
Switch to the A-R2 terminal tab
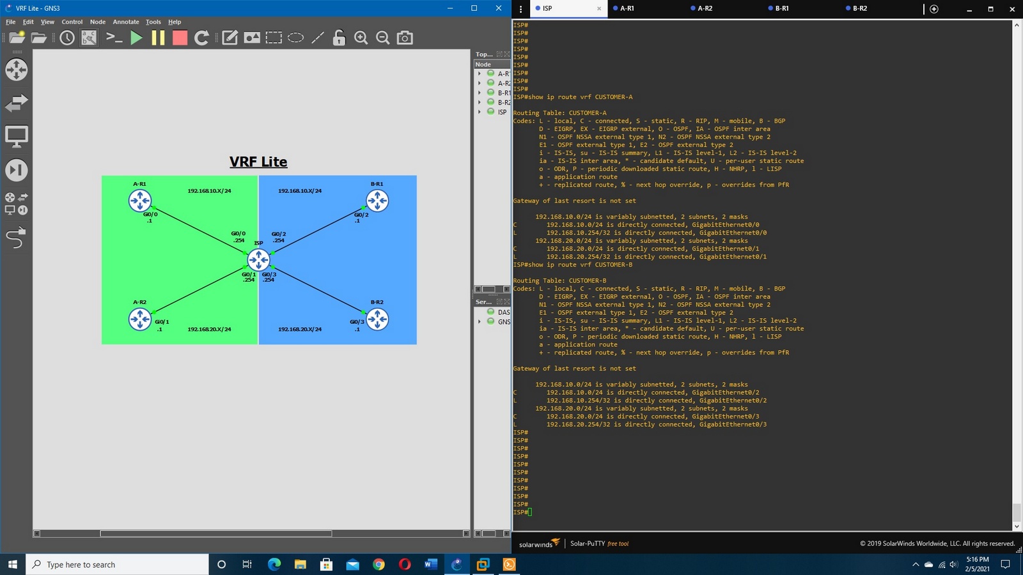pyautogui.click(x=705, y=8)
